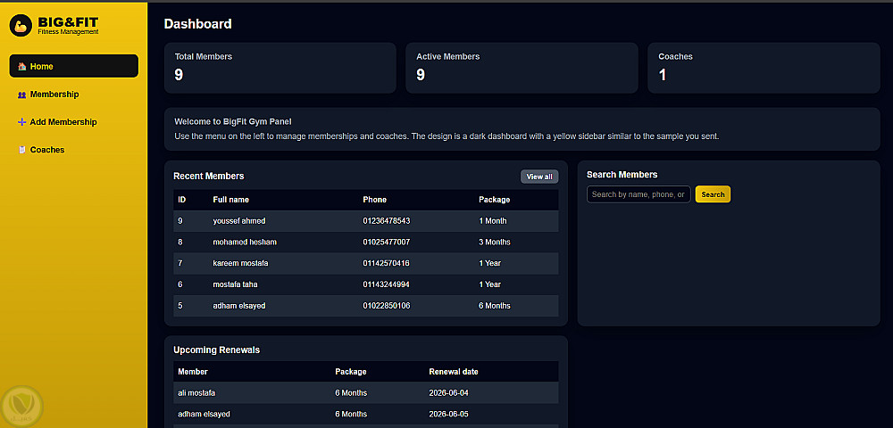The width and height of the screenshot is (893, 428).
Task: Click the Full name column header
Action: click(x=231, y=200)
